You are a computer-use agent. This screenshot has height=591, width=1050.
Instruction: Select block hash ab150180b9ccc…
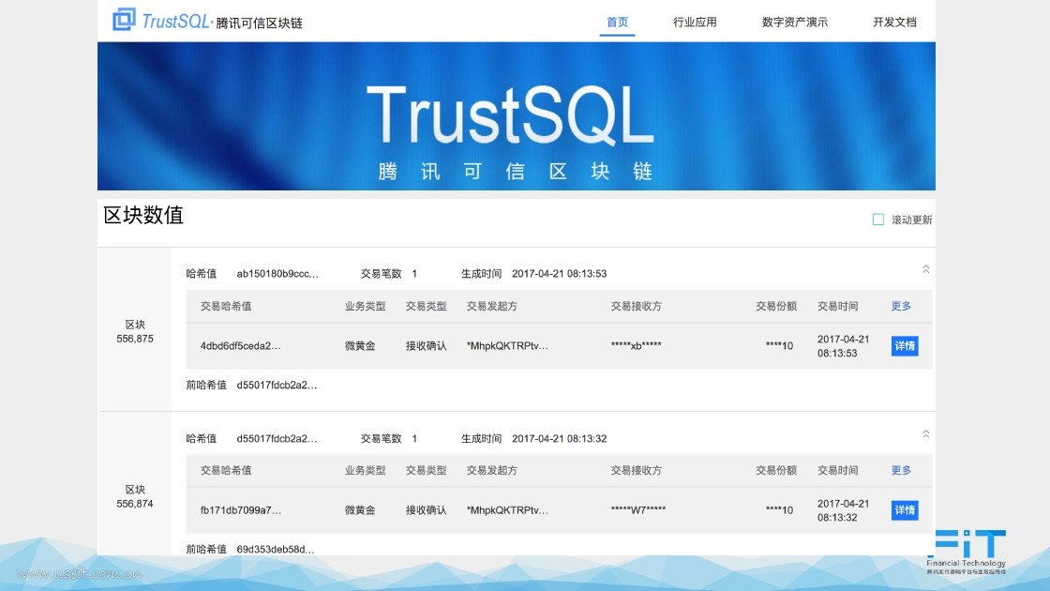(277, 273)
